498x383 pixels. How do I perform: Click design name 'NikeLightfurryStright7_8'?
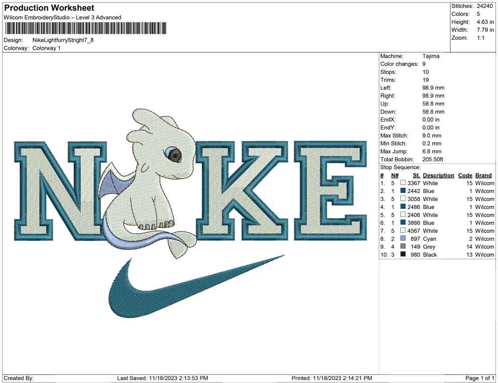pos(63,40)
